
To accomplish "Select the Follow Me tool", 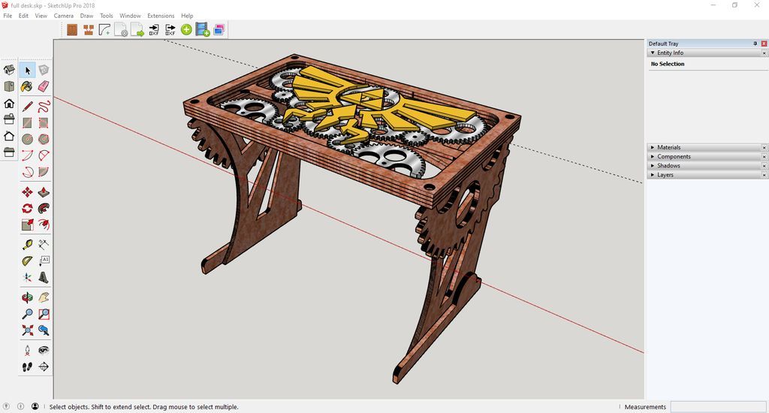I will [x=44, y=209].
